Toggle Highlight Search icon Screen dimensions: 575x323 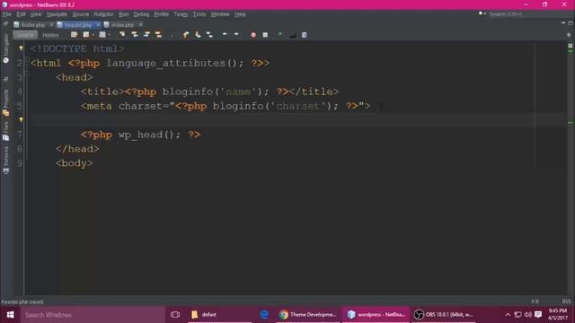(x=158, y=34)
